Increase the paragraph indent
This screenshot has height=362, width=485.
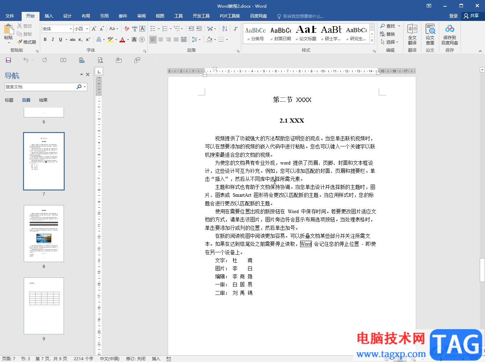pyautogui.click(x=199, y=29)
